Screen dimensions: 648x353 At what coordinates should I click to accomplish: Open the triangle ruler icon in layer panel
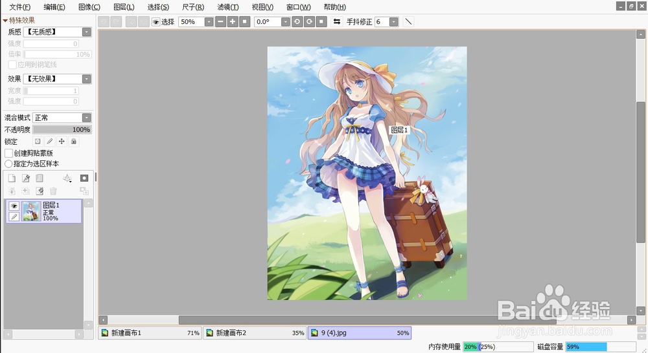[x=67, y=178]
